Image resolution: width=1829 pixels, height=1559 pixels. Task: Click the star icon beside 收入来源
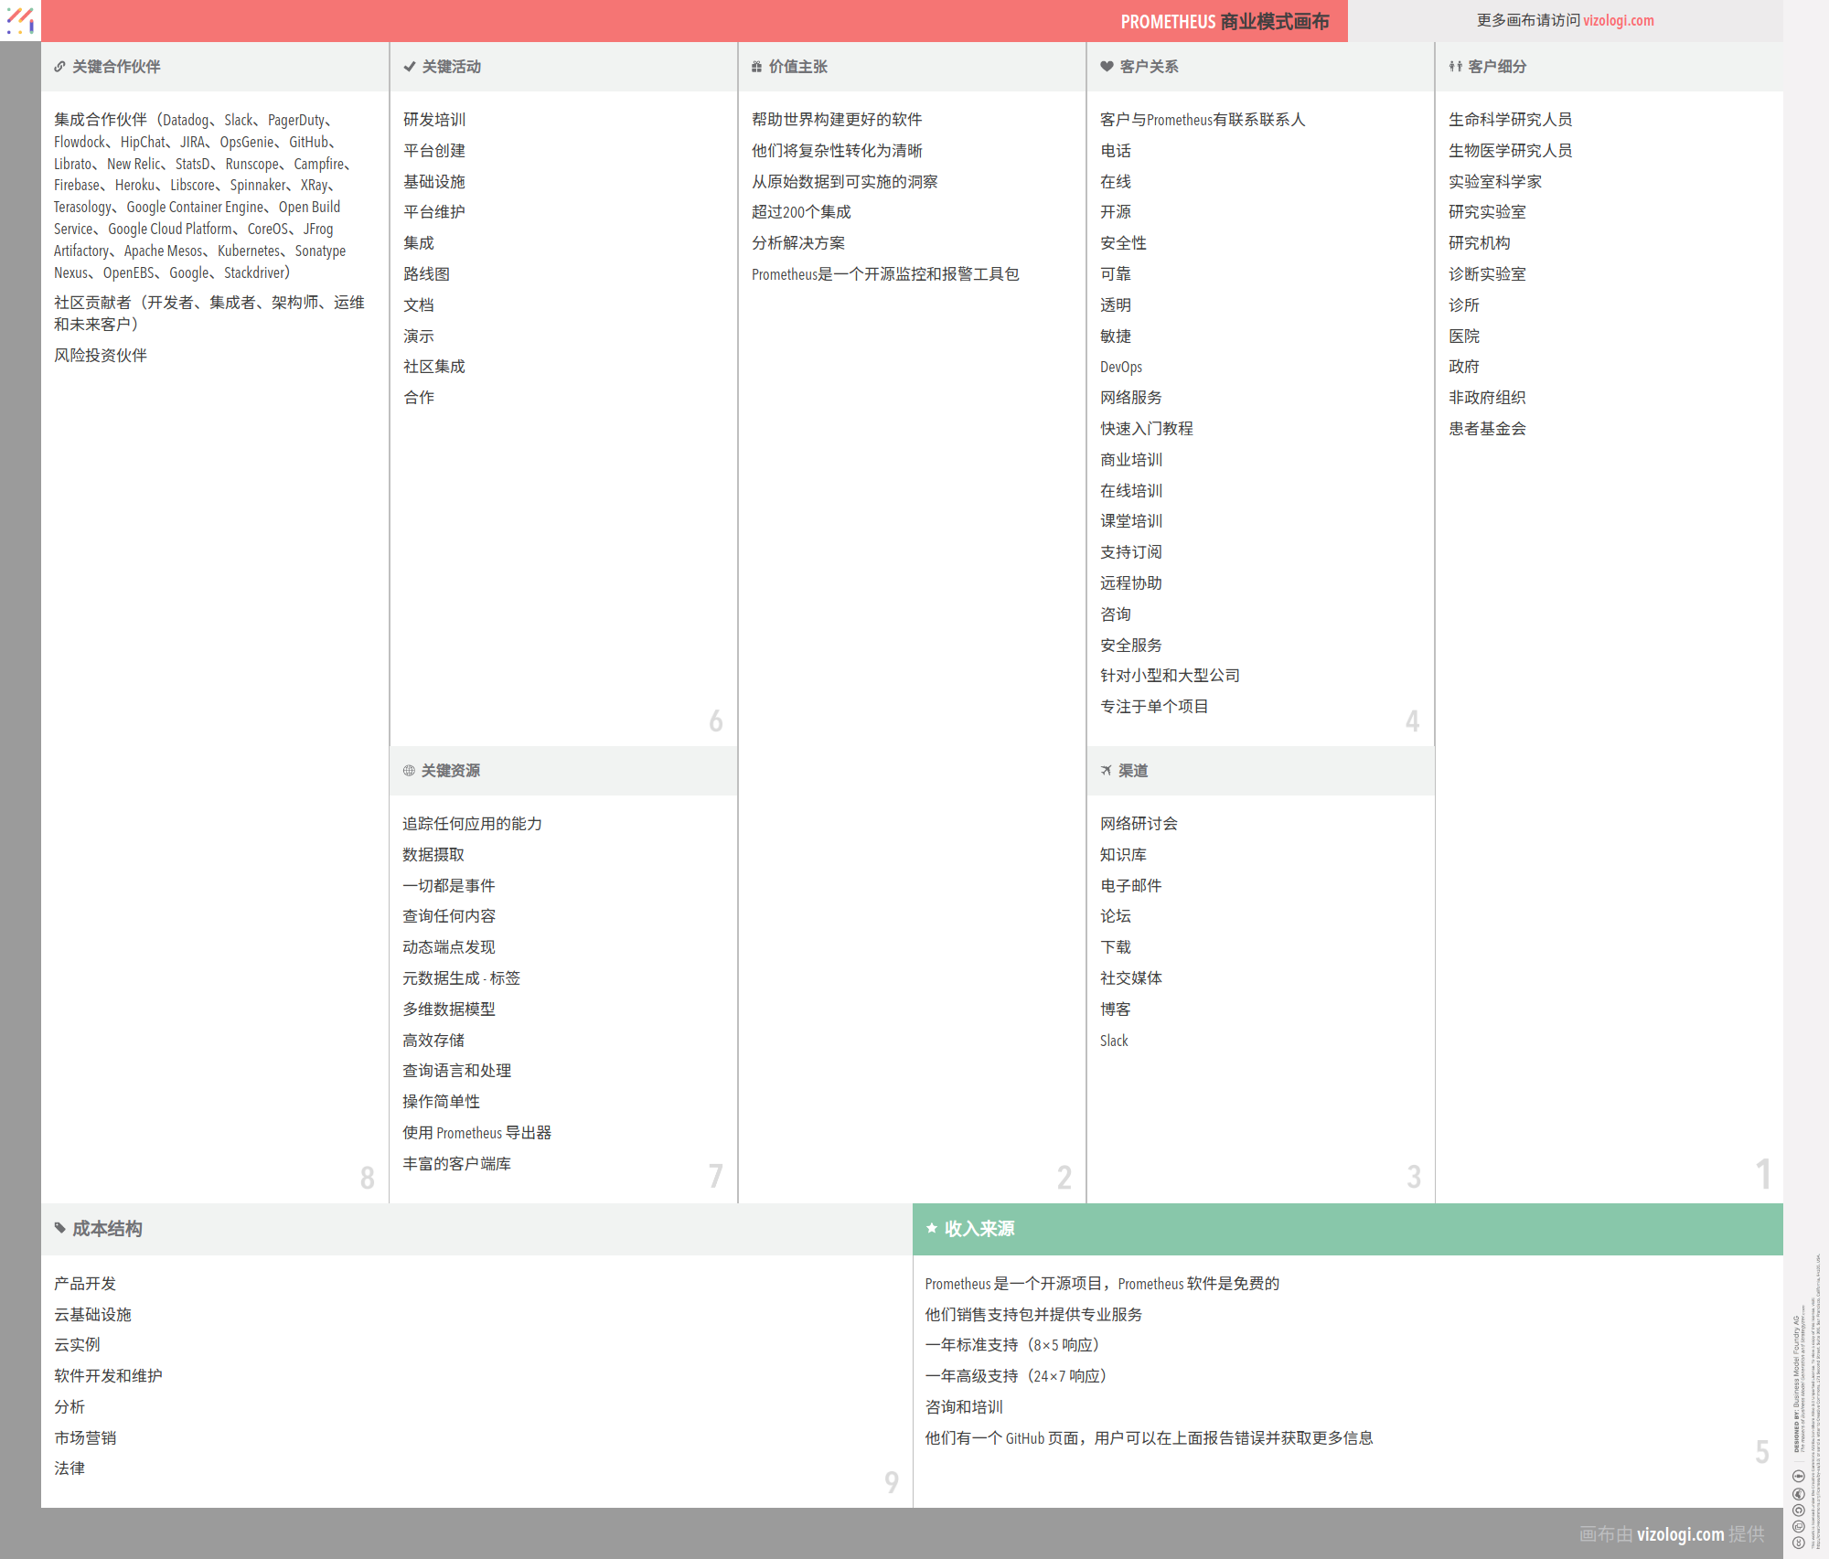pos(931,1228)
